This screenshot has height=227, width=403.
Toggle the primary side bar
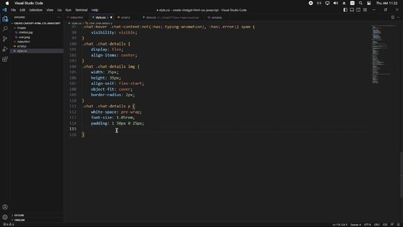click(345, 10)
